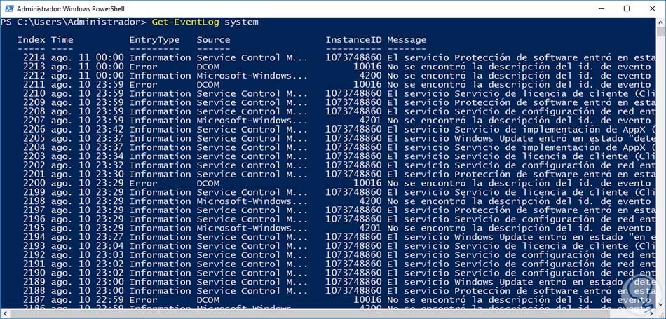Click the "Administrador: Windows PowerShell" window title
Image resolution: width=666 pixels, height=319 pixels.
tap(67, 8)
